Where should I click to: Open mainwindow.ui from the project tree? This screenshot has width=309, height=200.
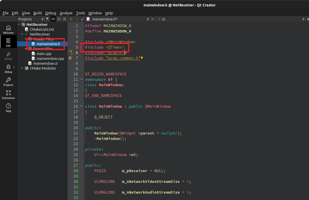tap(45, 63)
